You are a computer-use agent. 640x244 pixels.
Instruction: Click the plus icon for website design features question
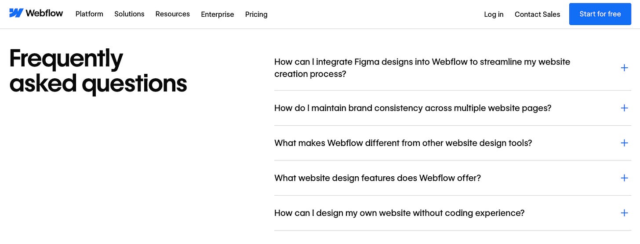pos(624,178)
